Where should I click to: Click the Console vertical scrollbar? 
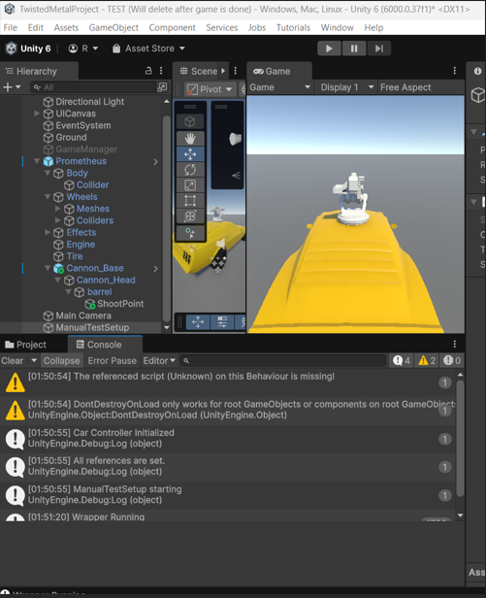[460, 439]
